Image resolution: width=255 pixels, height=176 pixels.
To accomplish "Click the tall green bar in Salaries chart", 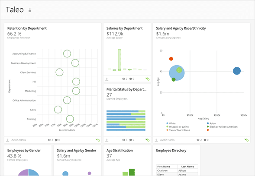I will point(119,60).
